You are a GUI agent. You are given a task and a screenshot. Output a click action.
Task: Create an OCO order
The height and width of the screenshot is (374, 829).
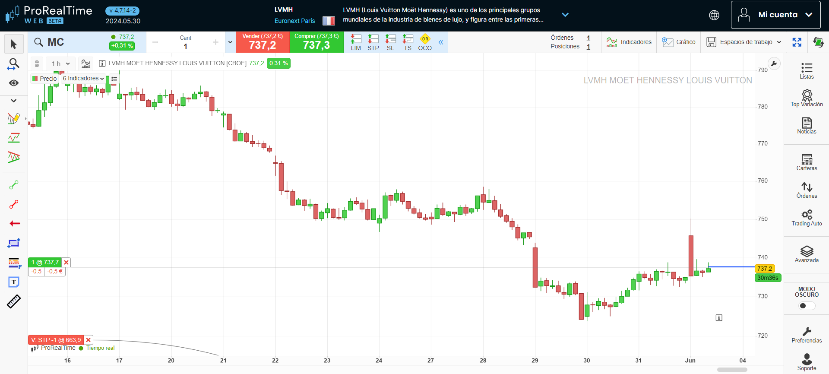pyautogui.click(x=425, y=42)
